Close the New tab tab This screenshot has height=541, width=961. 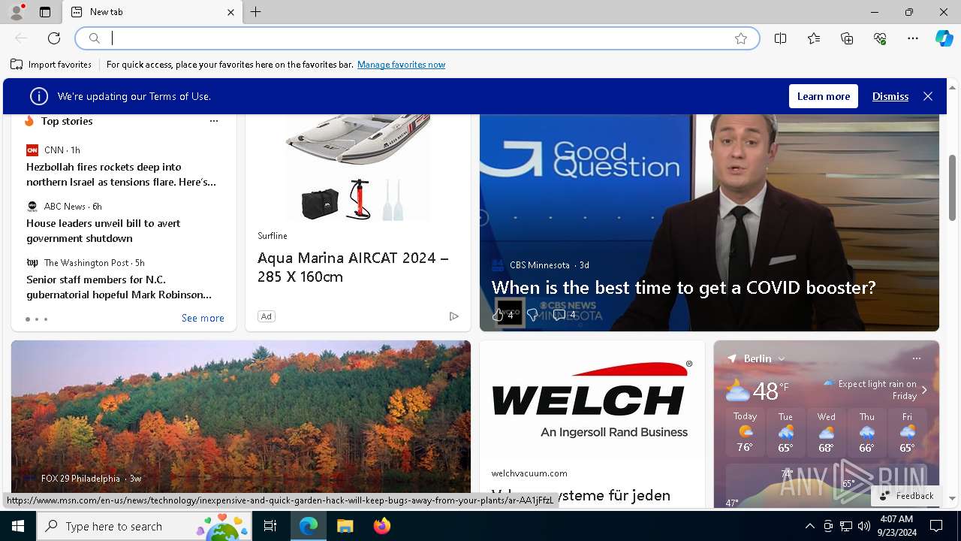[x=230, y=12]
